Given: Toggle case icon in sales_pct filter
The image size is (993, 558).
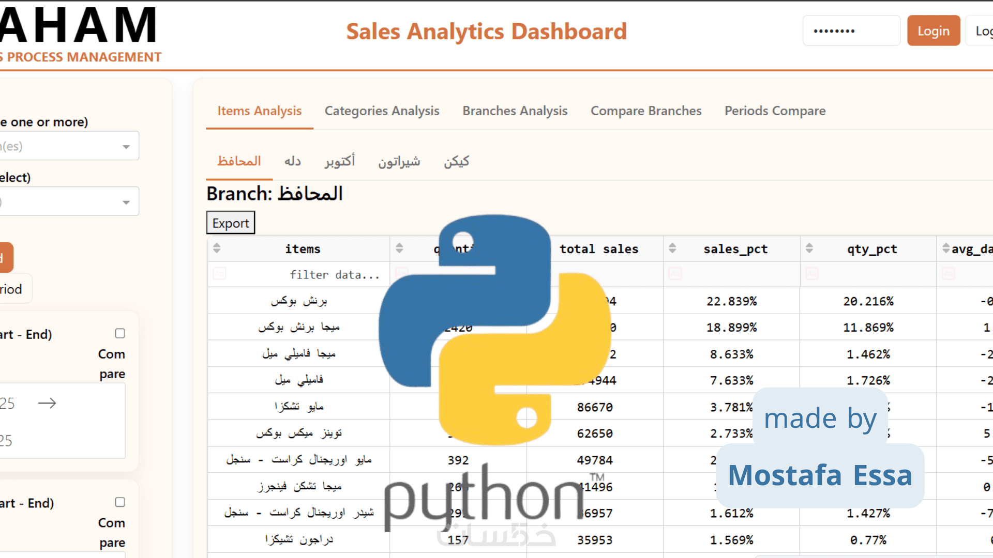Looking at the screenshot, I should [675, 274].
